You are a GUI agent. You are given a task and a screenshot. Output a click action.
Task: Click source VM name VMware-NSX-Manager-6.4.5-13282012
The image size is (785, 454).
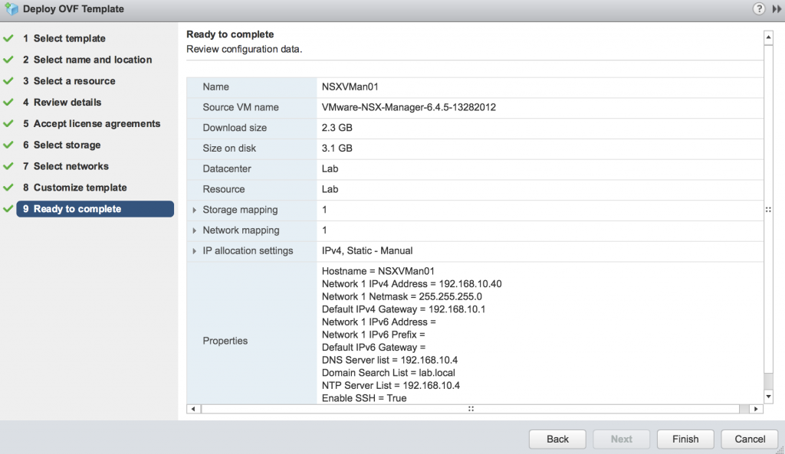[x=409, y=107]
